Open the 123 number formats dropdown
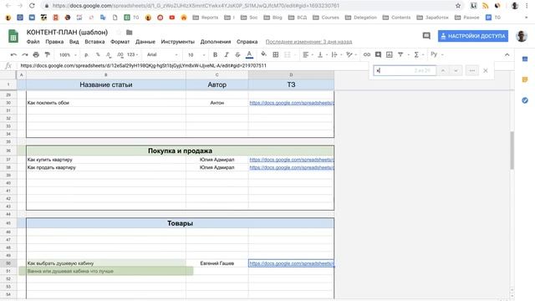This screenshot has width=535, height=301. tap(132, 54)
